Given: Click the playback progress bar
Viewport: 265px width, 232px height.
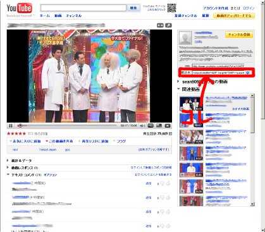Looking at the screenshot, I should (68, 126).
